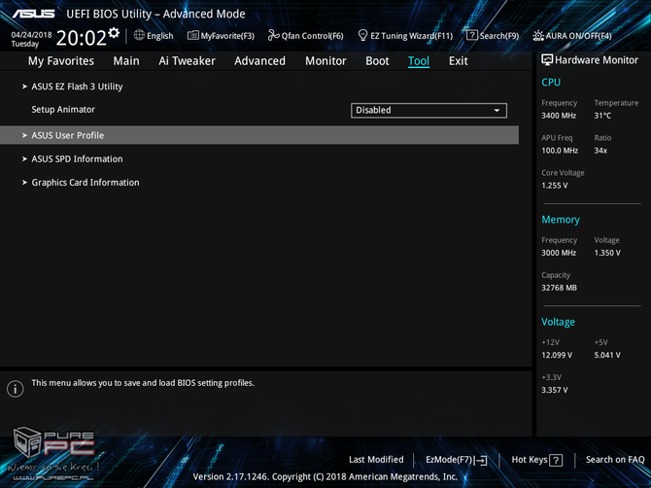Viewport: 651px width, 488px height.
Task: Click the Search question mark icon
Action: (472, 35)
